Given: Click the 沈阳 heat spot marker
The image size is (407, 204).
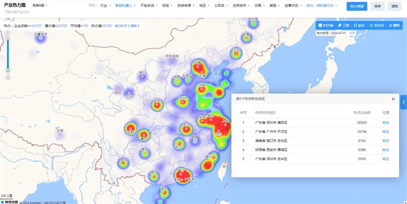Looking at the screenshot, I should (236, 53).
